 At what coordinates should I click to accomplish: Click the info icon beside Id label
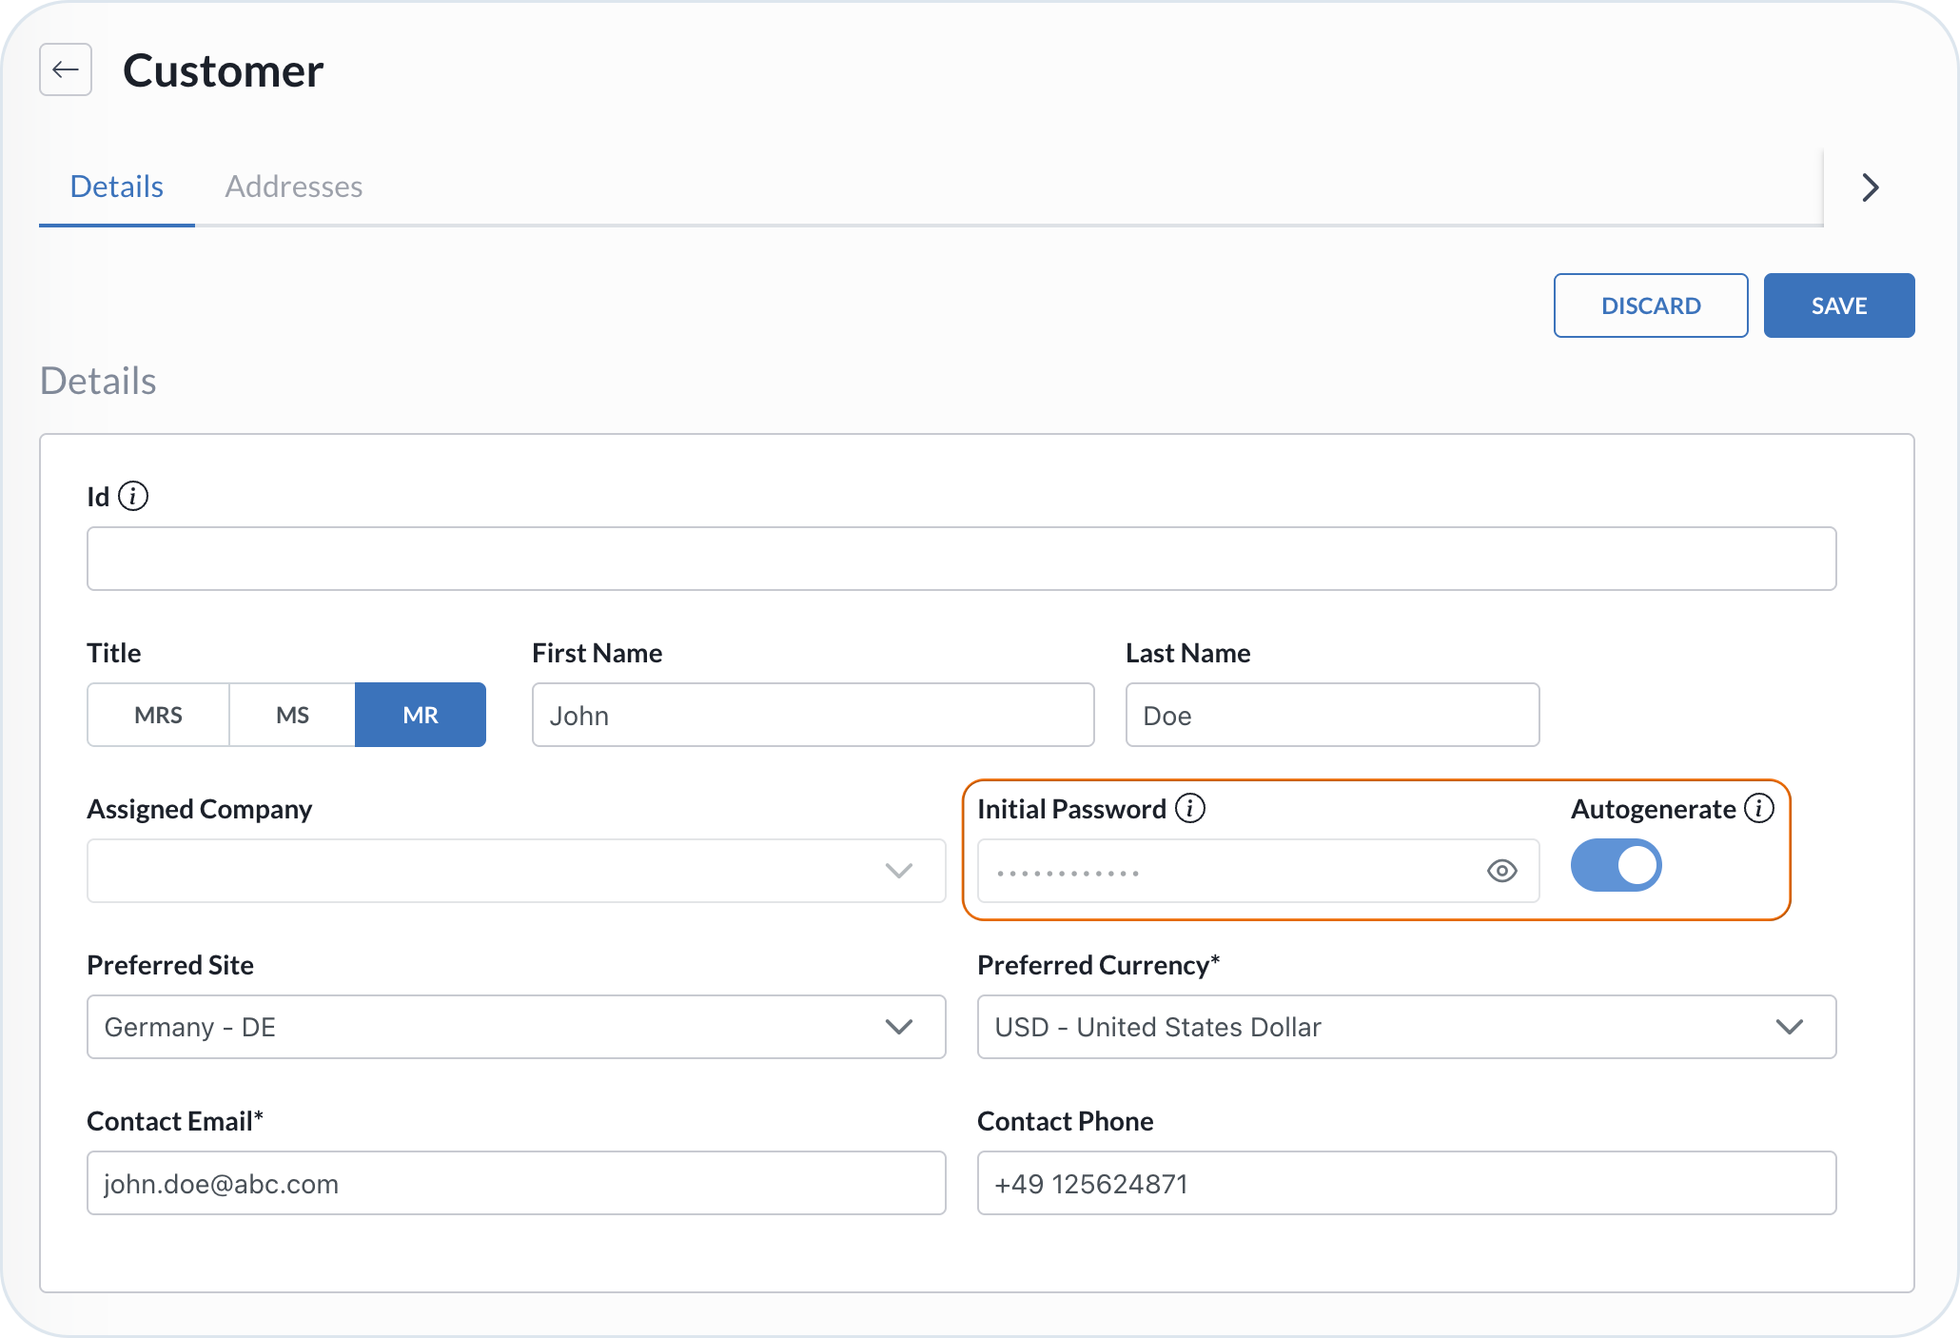click(133, 496)
